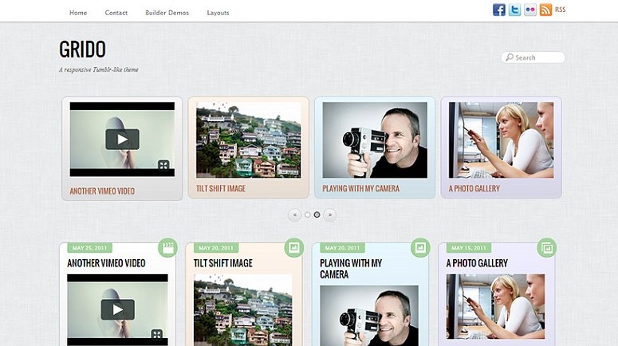Open the slider Tilt Shift Image thumbnail
The width and height of the screenshot is (618, 346).
(x=248, y=140)
